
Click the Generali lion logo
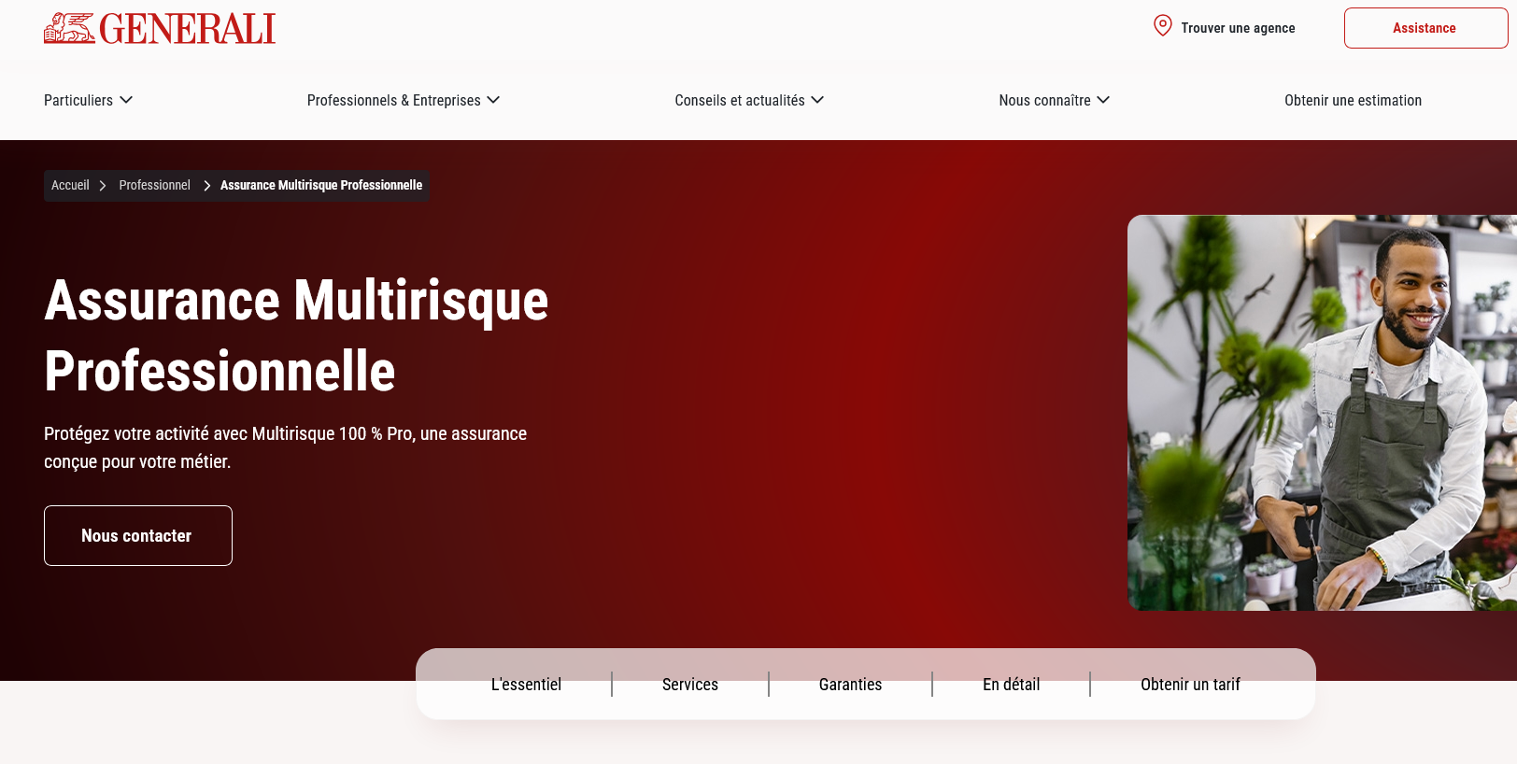(x=69, y=28)
